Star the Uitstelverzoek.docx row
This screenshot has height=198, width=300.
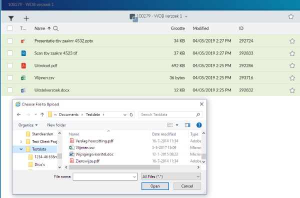pyautogui.click(x=292, y=90)
